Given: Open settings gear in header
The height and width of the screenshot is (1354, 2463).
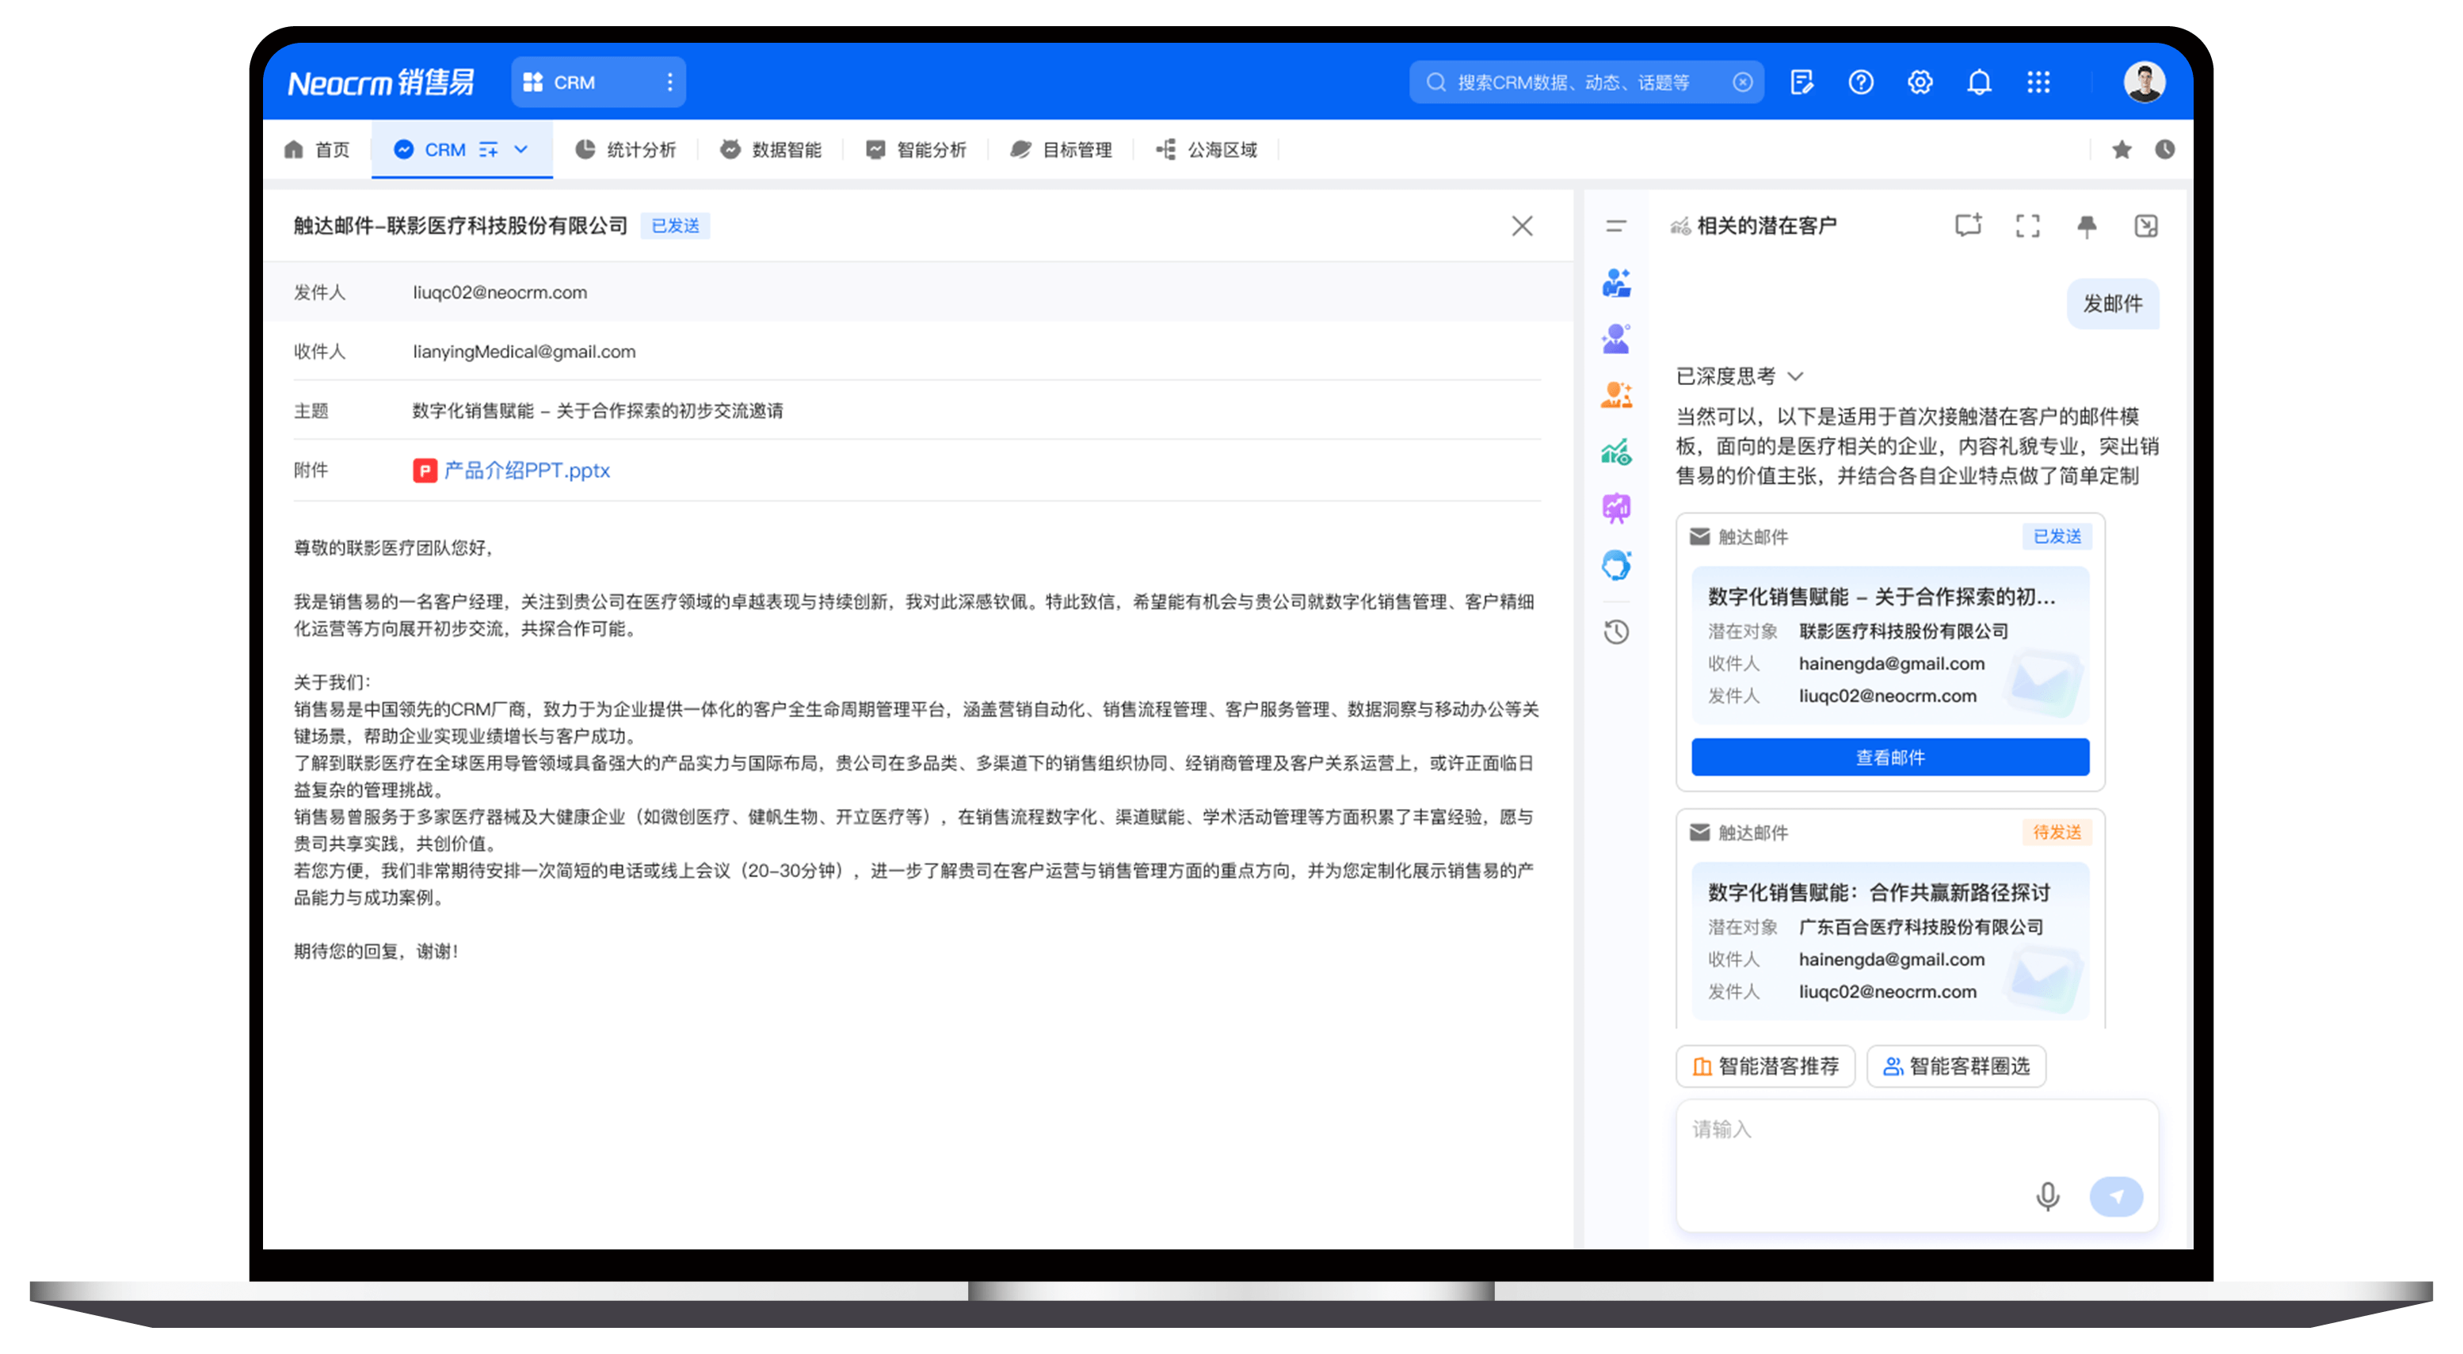Looking at the screenshot, I should click(x=1920, y=82).
